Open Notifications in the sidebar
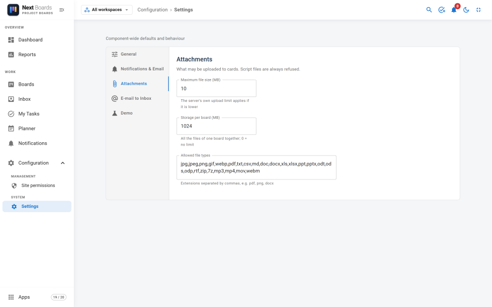492x307 pixels. coord(37,143)
